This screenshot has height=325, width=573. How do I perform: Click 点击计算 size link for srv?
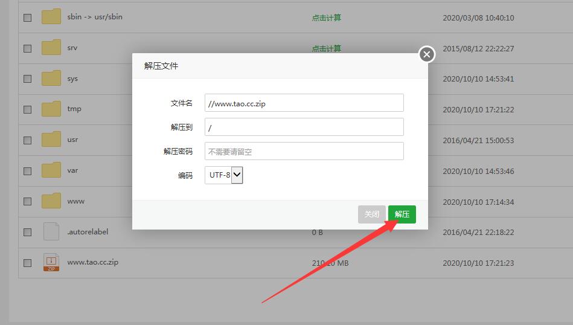[326, 48]
